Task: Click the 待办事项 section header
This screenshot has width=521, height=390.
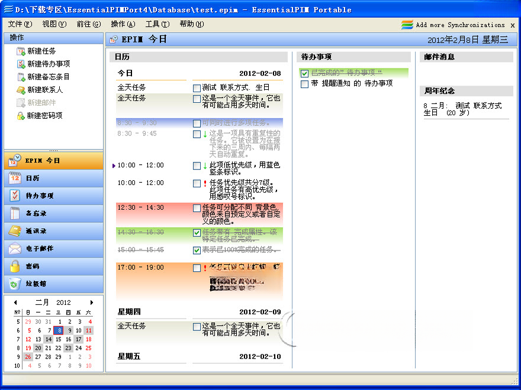Action: click(x=353, y=57)
